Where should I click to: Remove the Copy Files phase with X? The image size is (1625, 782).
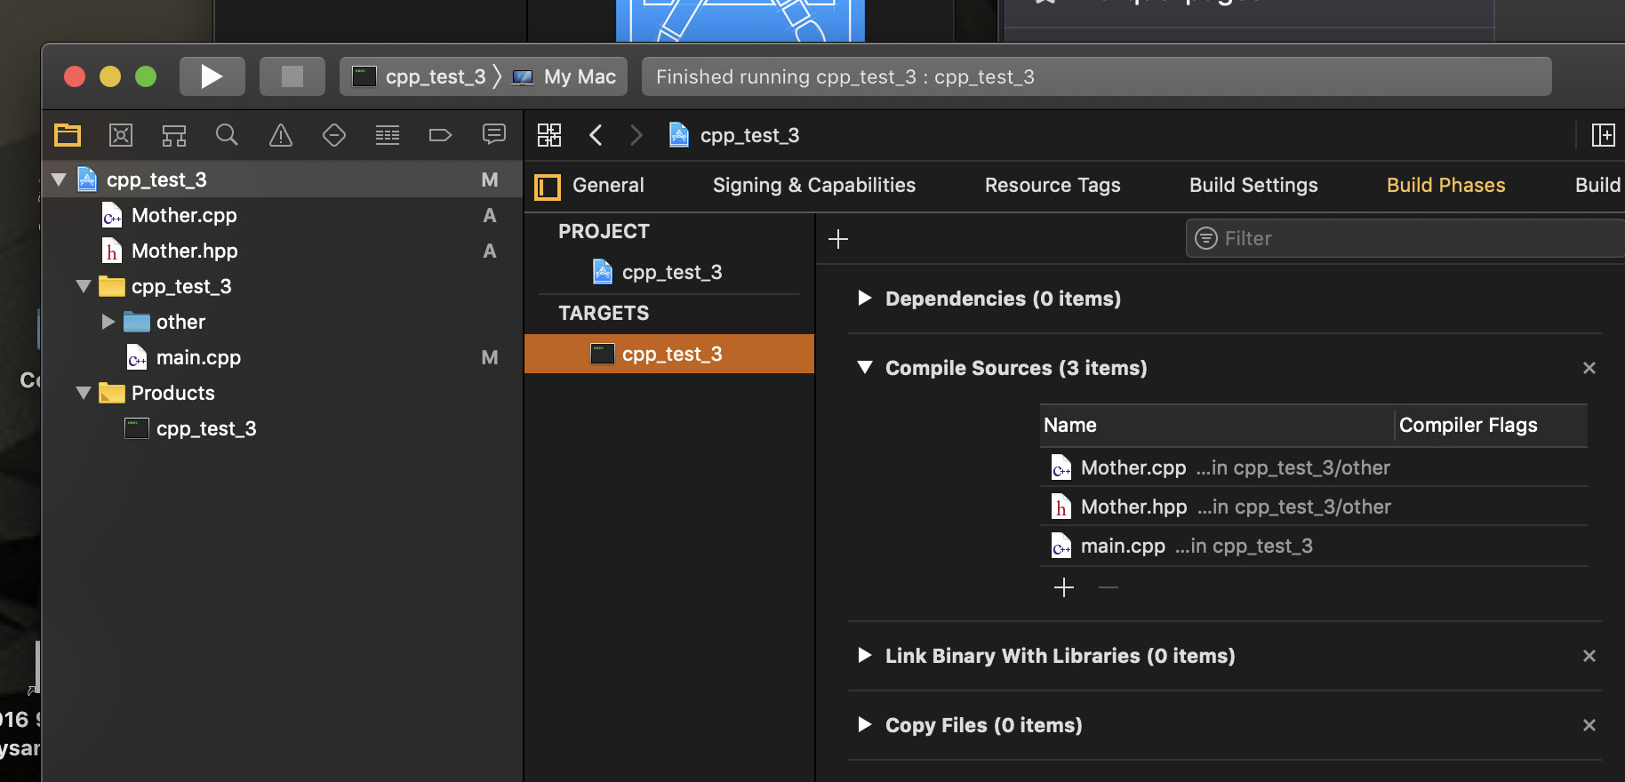pyautogui.click(x=1589, y=725)
